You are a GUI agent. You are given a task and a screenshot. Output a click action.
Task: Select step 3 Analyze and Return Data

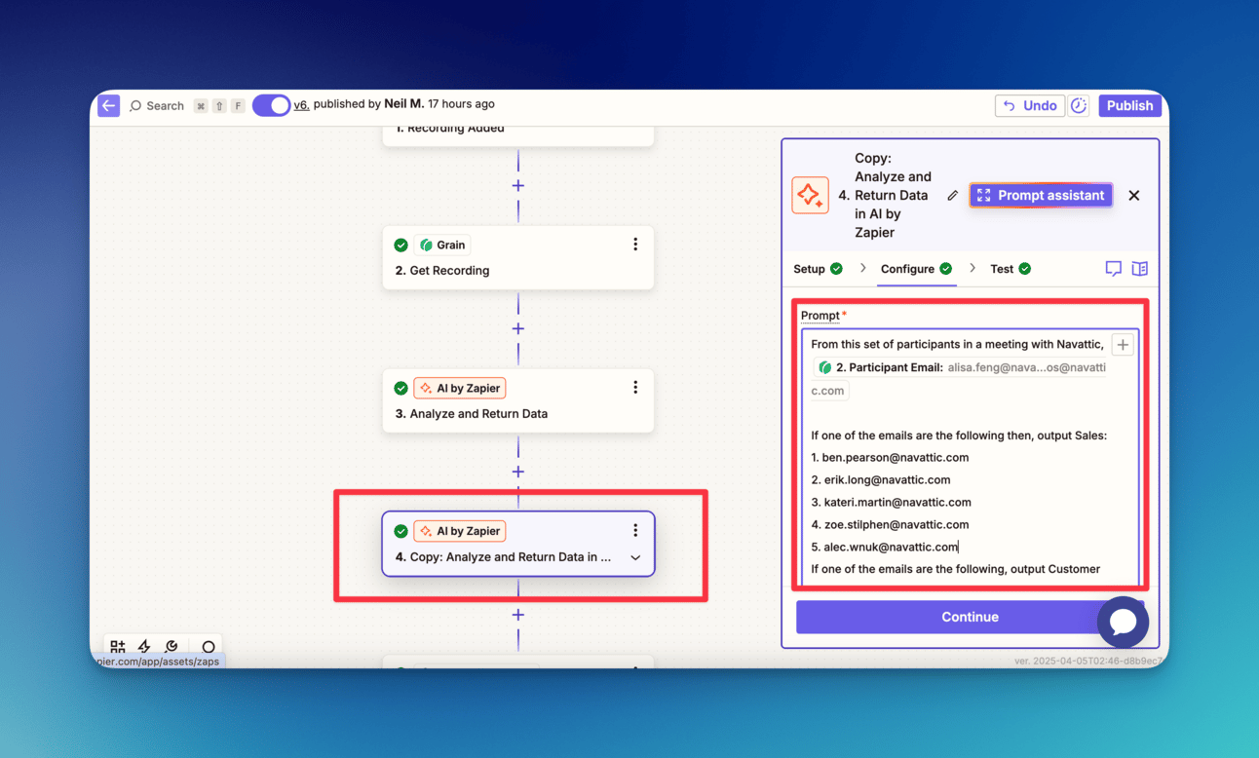(x=517, y=400)
